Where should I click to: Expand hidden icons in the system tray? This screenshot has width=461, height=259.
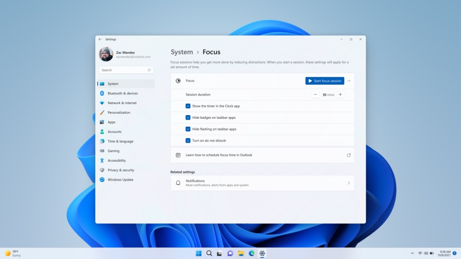pyautogui.click(x=413, y=253)
